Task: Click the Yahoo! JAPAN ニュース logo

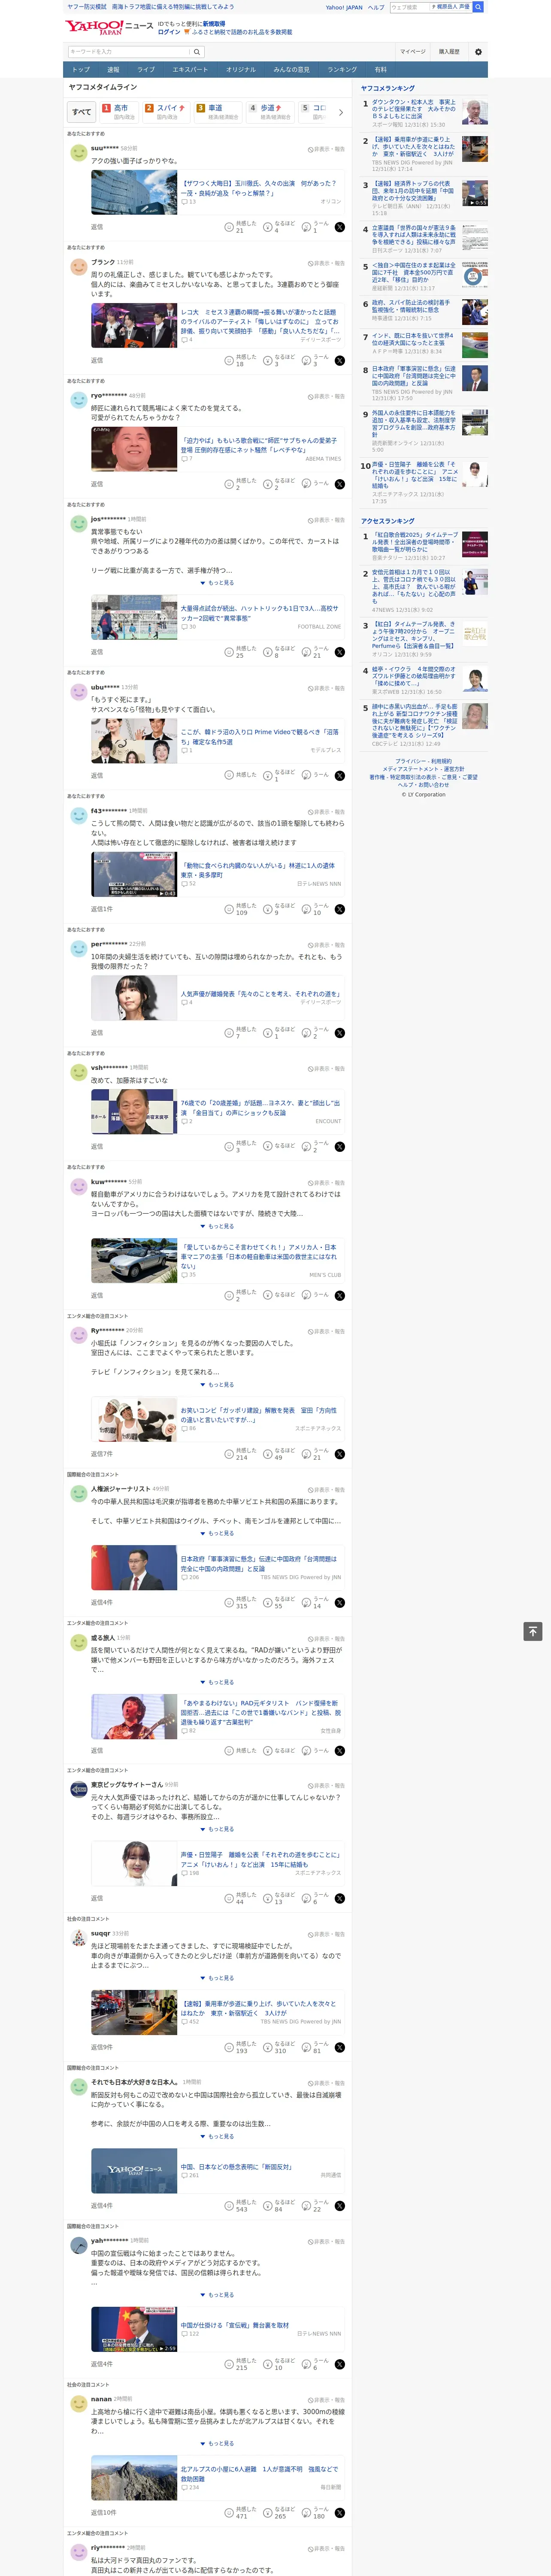Action: click(x=109, y=27)
